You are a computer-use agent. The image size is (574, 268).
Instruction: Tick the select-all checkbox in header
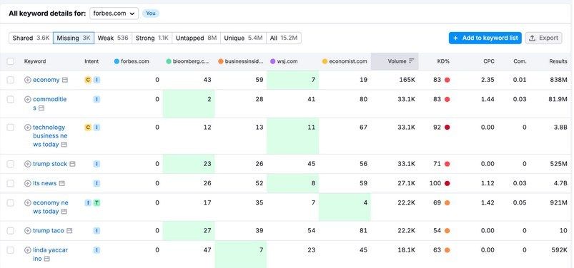(x=11, y=61)
